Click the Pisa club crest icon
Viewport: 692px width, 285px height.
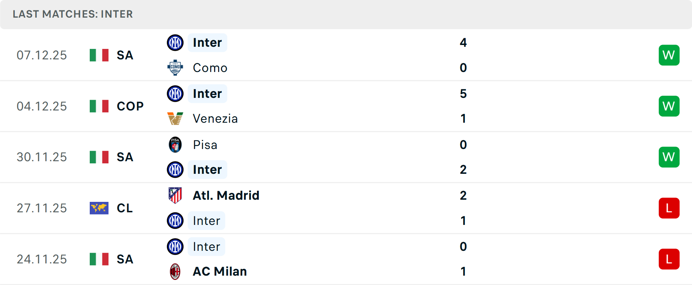[x=175, y=145]
